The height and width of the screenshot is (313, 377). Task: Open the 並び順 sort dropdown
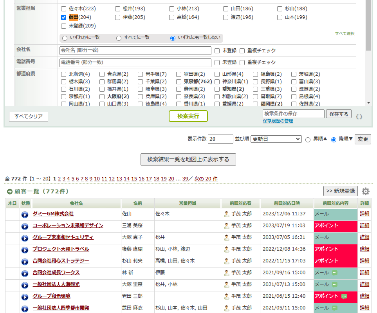click(276, 139)
